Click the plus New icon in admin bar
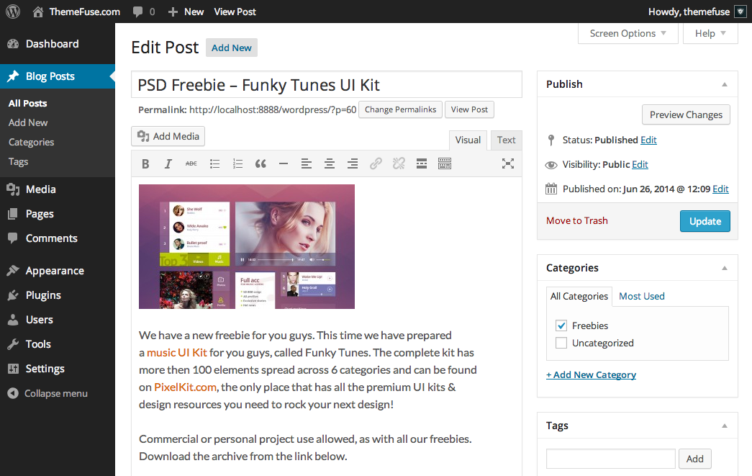 [x=173, y=12]
